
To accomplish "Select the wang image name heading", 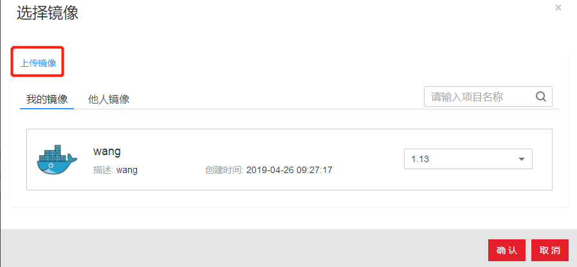I will tap(107, 151).
